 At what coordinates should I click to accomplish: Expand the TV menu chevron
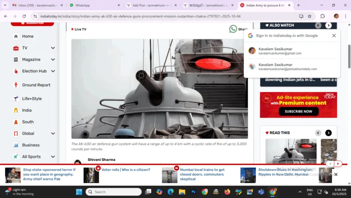click(x=53, y=48)
